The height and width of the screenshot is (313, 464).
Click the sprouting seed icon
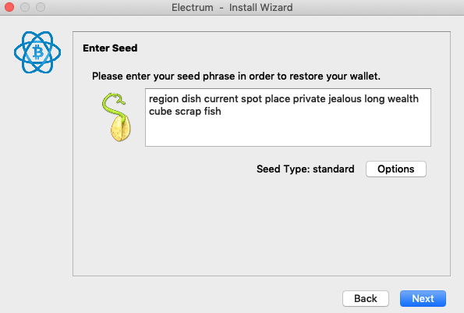117,117
